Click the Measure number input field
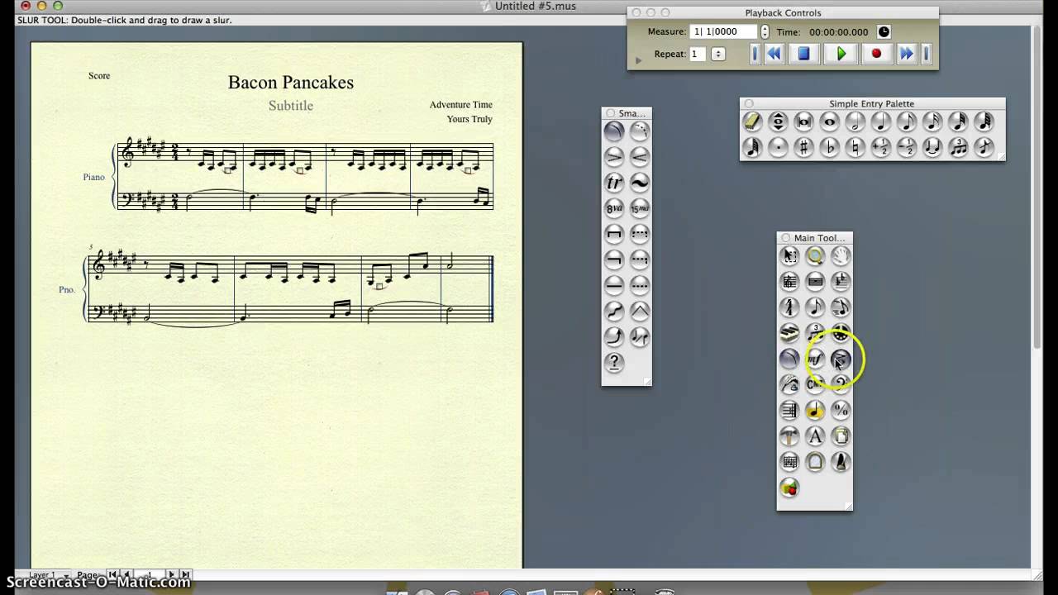Image resolution: width=1058 pixels, height=595 pixels. coord(724,31)
